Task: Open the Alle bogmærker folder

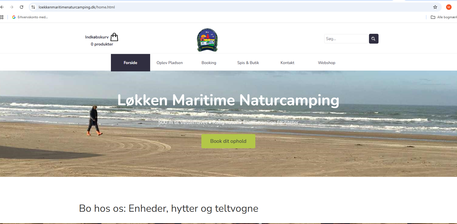Action: (x=444, y=17)
